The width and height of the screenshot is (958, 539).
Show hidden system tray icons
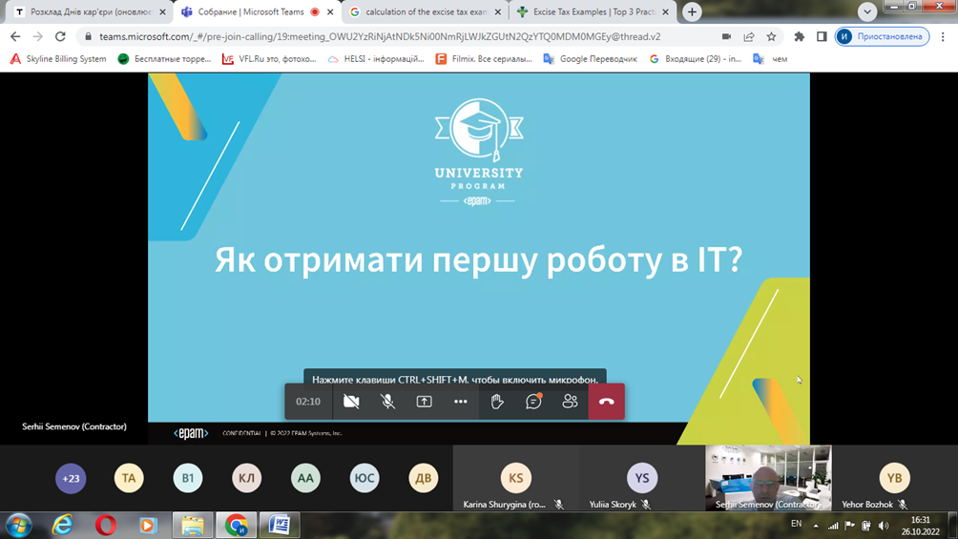[x=816, y=526]
